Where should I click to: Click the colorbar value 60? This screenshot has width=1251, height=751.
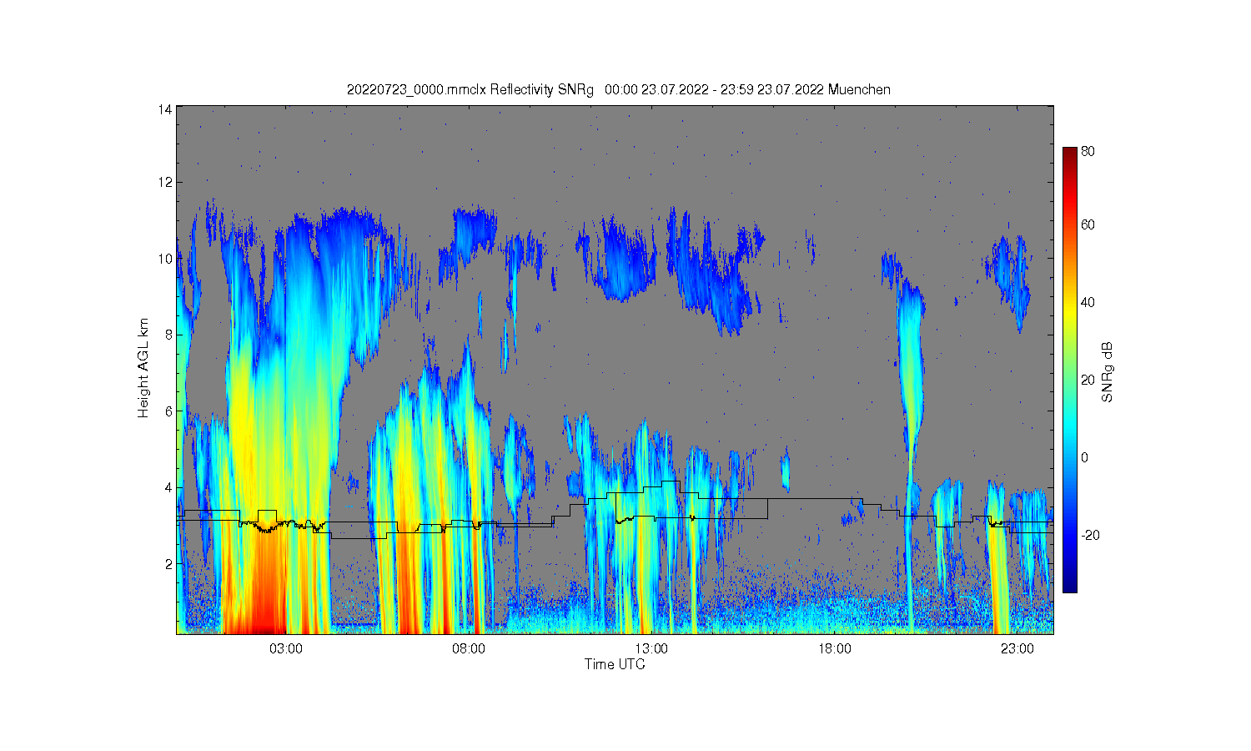1088,225
